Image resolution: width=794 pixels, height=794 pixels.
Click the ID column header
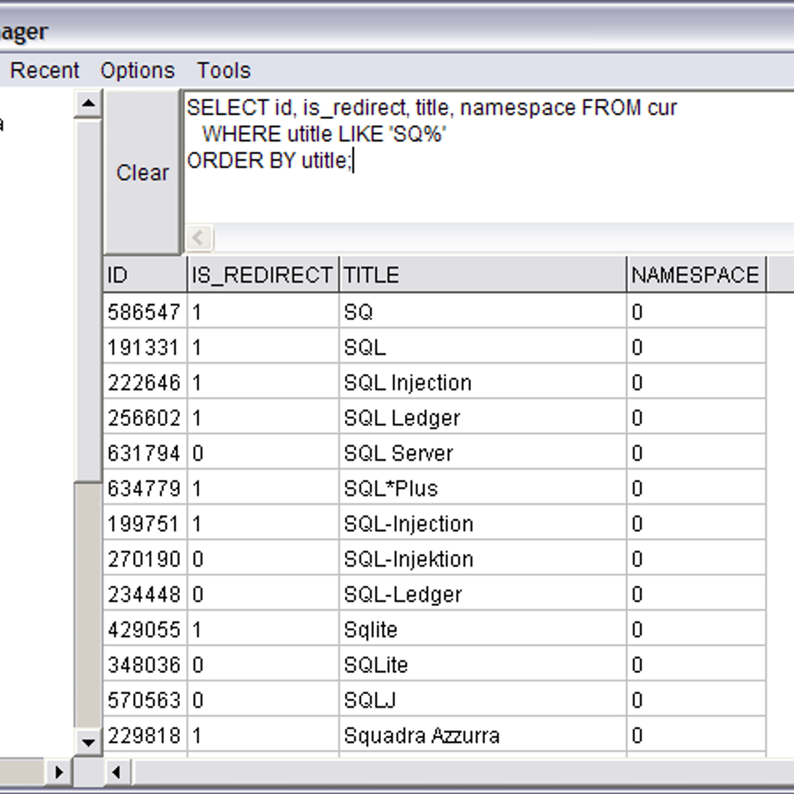[145, 275]
